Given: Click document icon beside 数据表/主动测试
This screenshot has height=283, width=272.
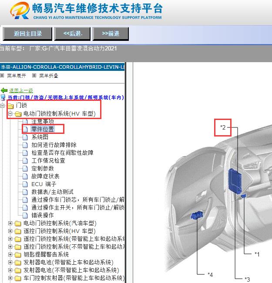Looking at the screenshot, I should click(25, 192).
